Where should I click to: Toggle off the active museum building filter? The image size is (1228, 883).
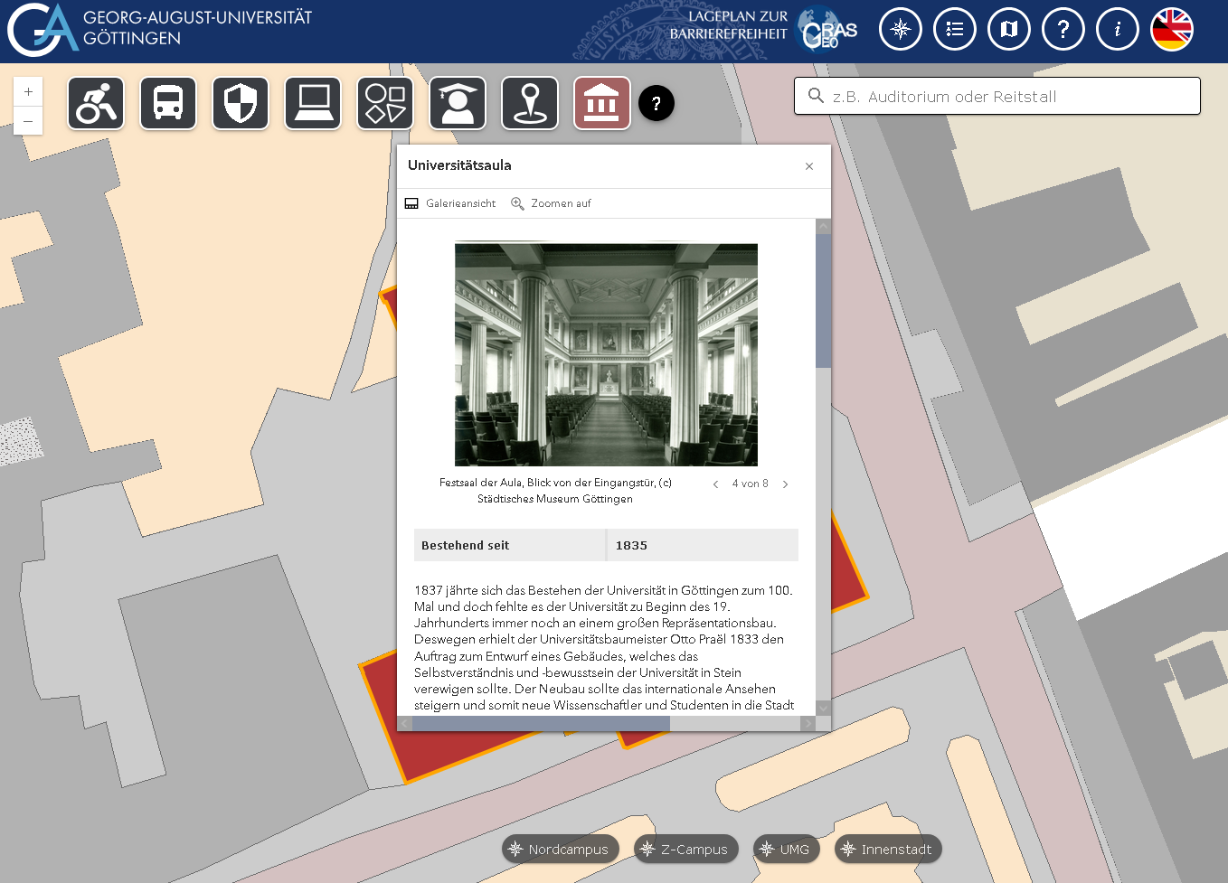click(601, 102)
